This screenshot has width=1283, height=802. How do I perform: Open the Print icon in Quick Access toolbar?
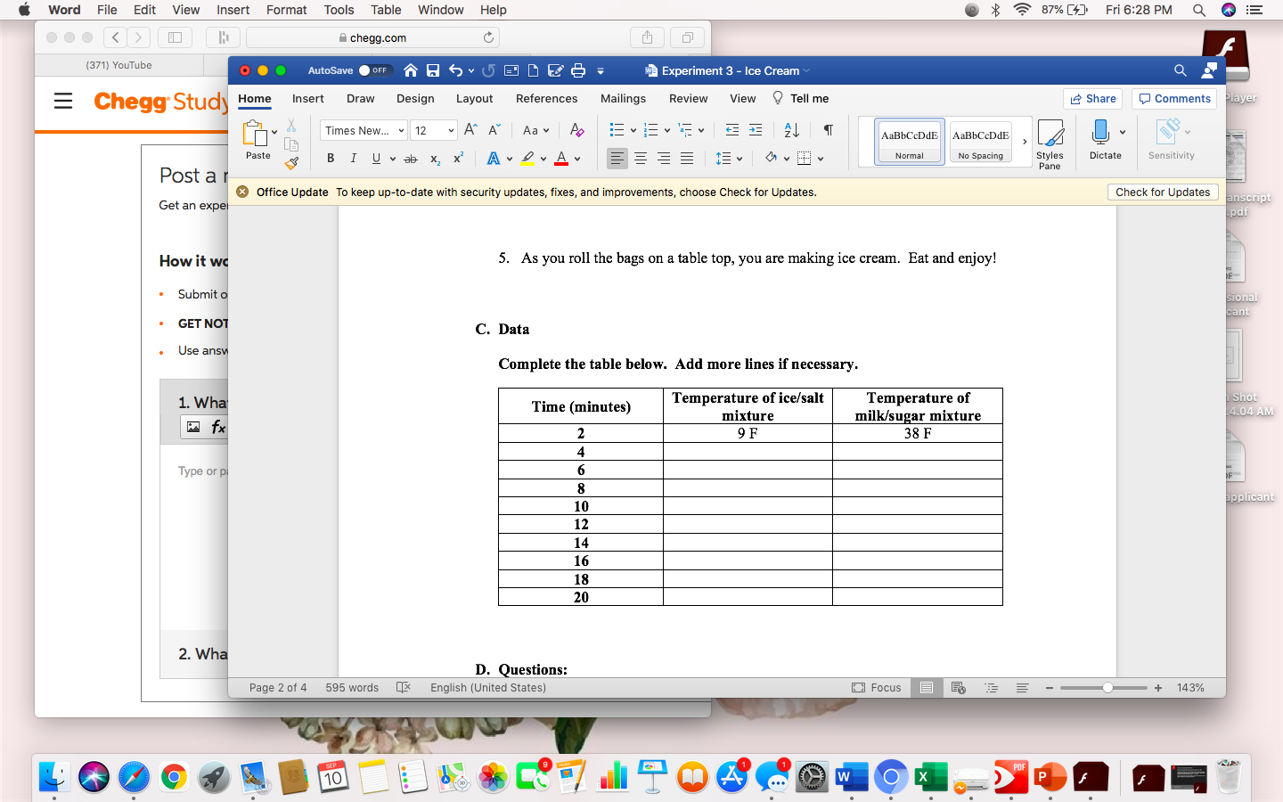[577, 70]
